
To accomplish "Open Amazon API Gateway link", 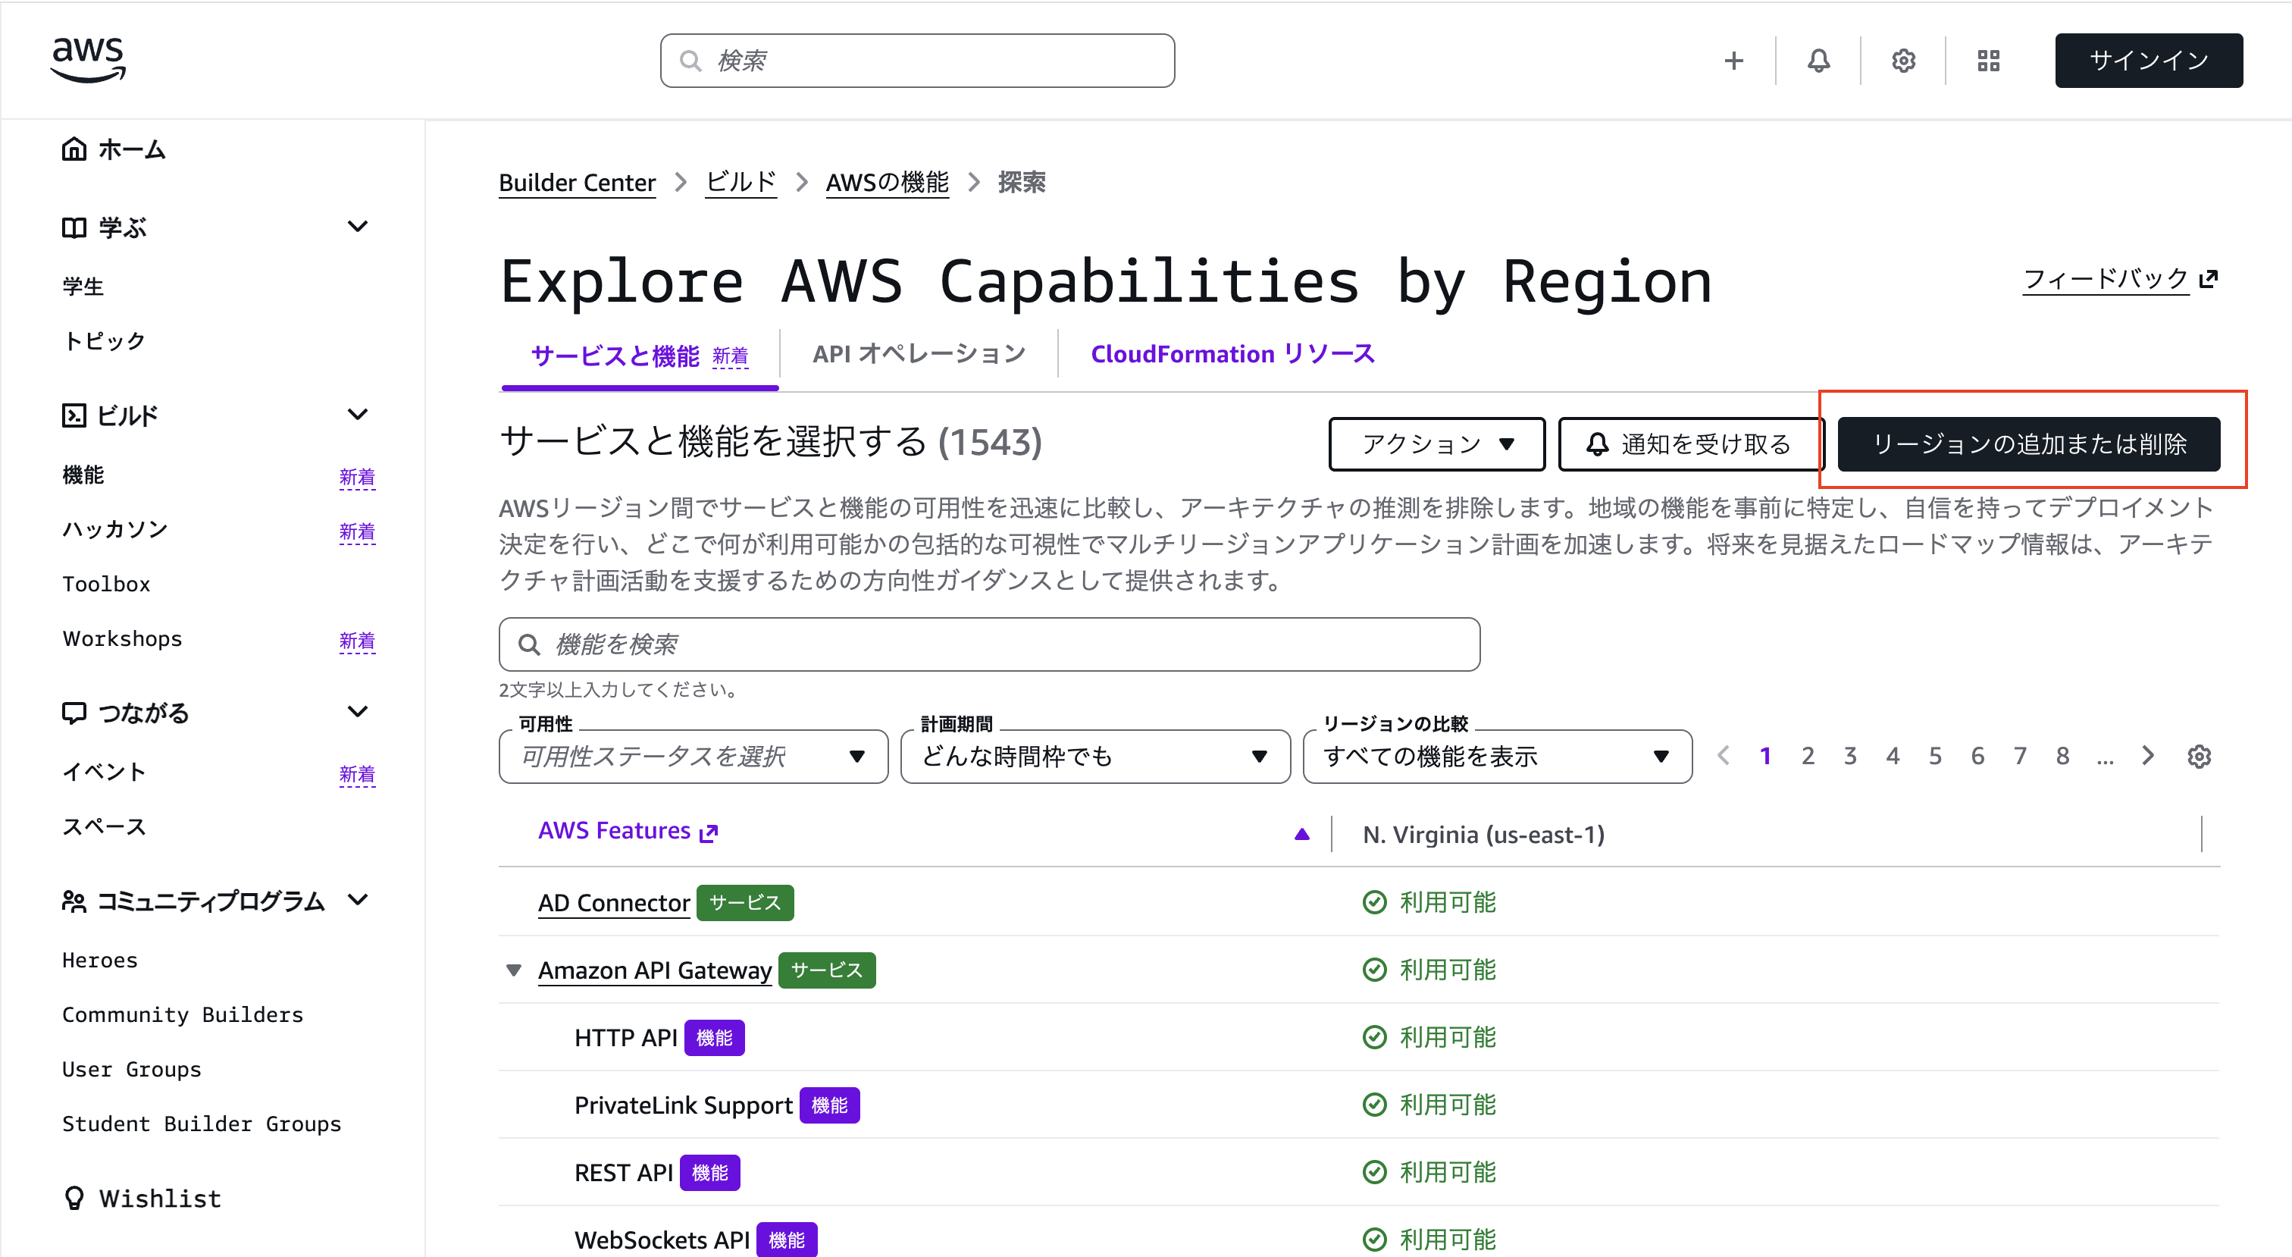I will coord(655,970).
